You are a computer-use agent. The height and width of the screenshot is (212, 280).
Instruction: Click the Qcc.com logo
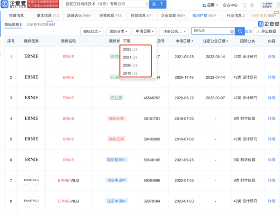point(14,5)
